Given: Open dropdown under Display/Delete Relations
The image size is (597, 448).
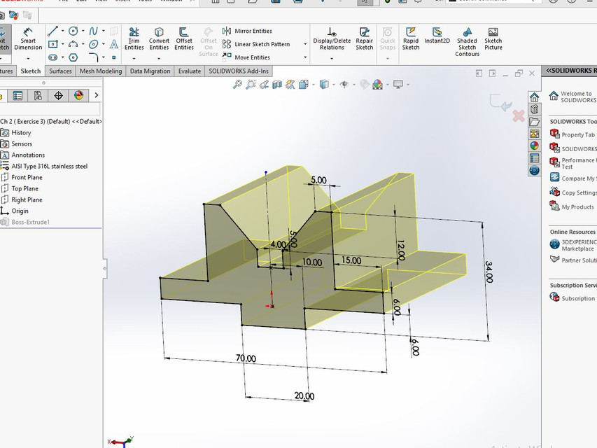Looking at the screenshot, I should [332, 59].
